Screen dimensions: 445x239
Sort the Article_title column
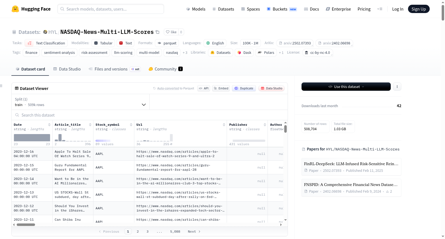coord(90,125)
